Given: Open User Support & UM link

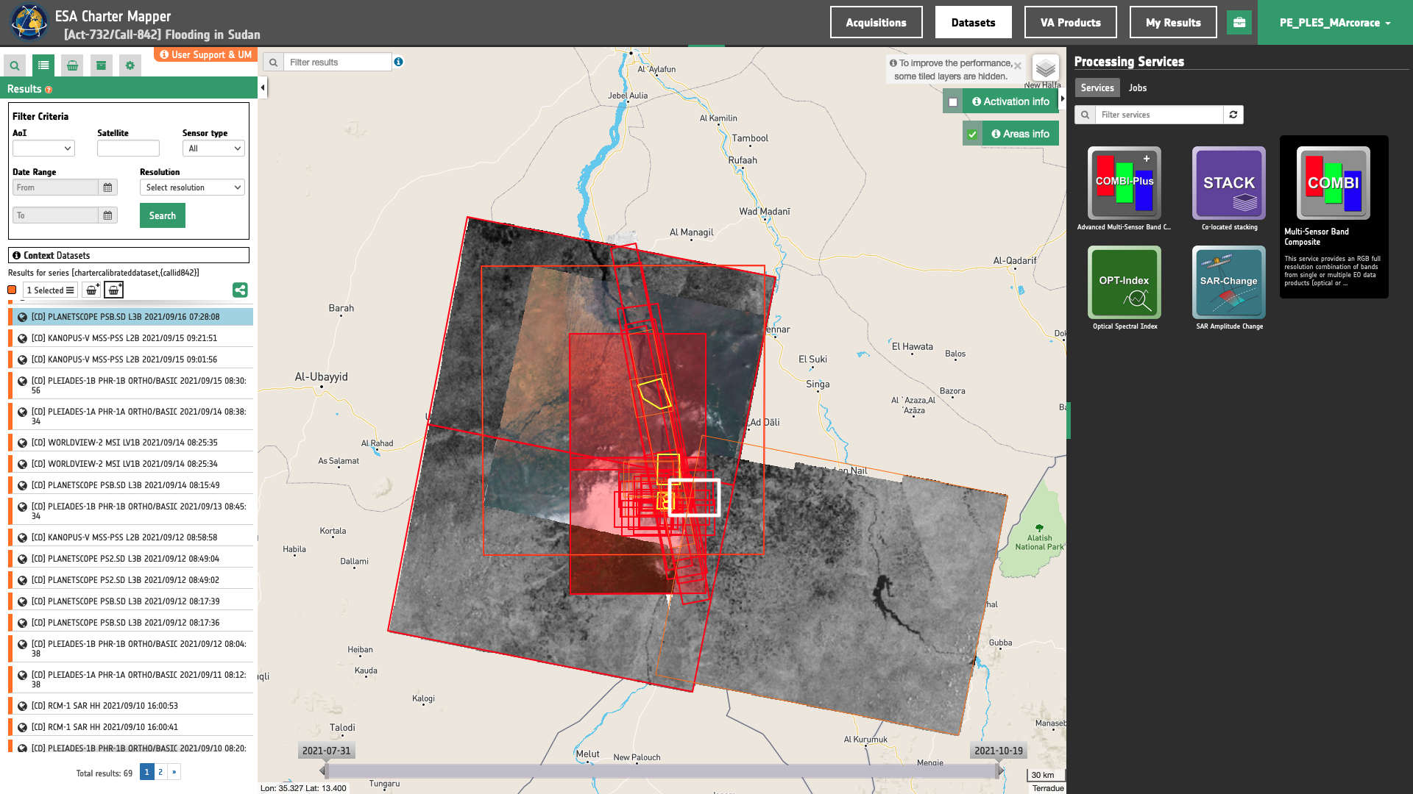Looking at the screenshot, I should pyautogui.click(x=205, y=54).
